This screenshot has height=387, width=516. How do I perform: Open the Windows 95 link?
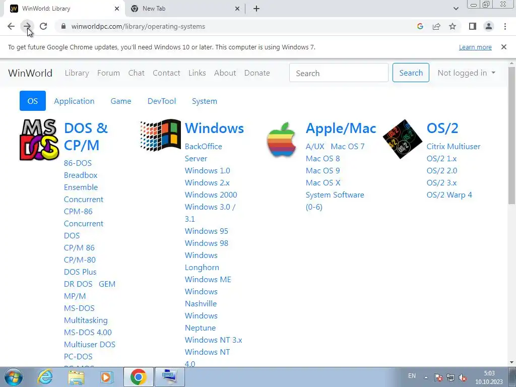(206, 231)
